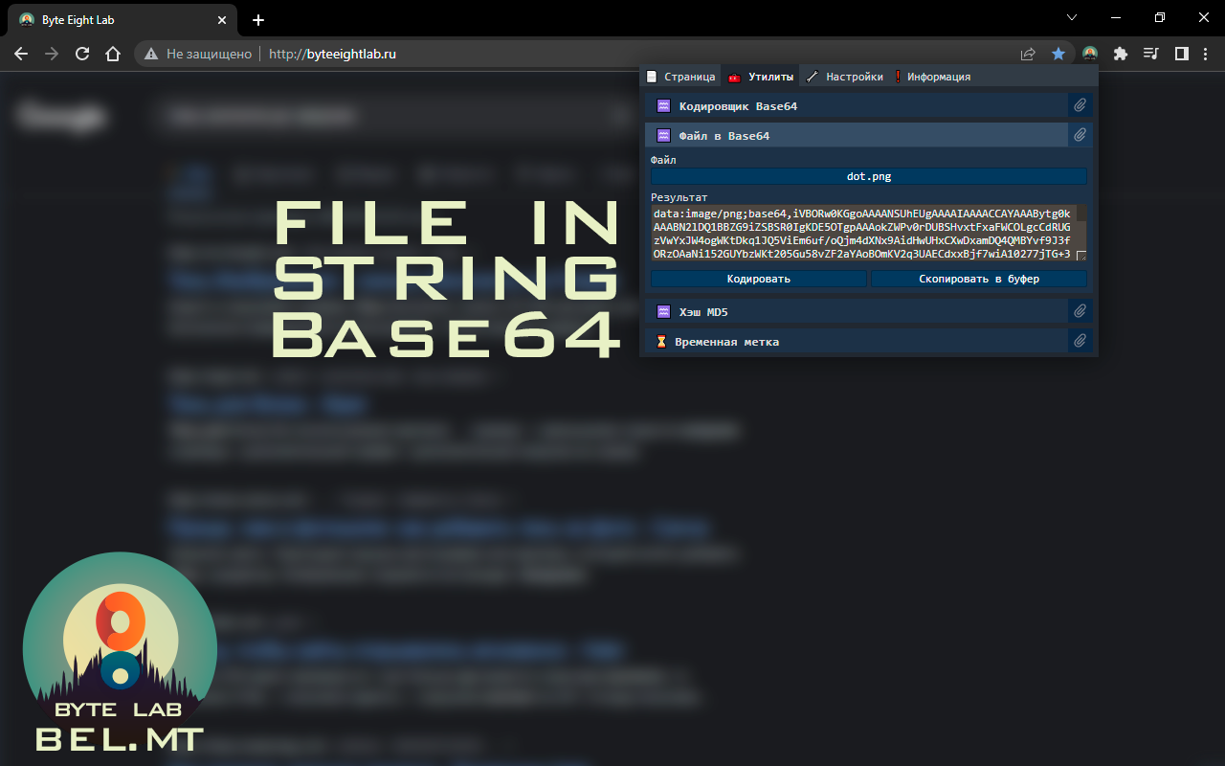Share this page via share icon
The image size is (1225, 766).
(1028, 54)
